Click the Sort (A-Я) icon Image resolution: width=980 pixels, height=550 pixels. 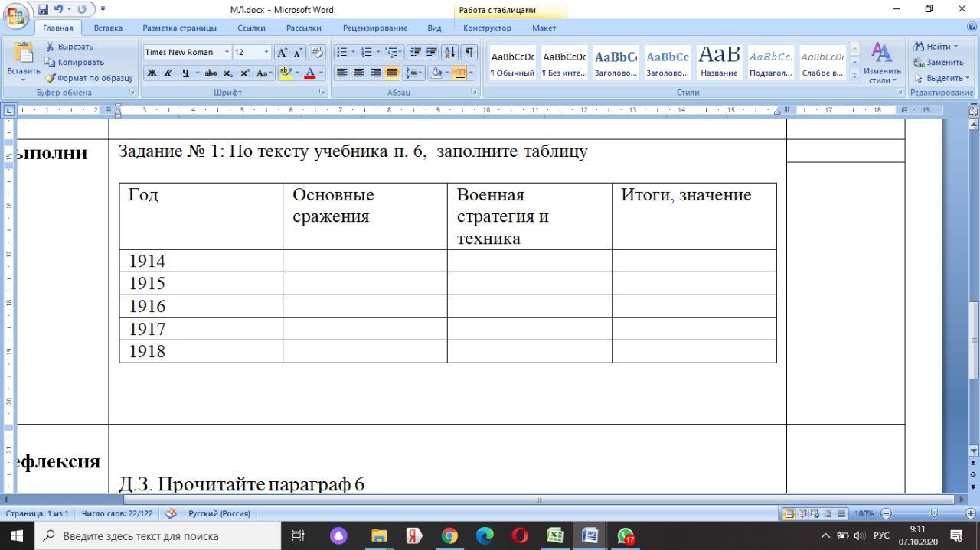pos(449,52)
